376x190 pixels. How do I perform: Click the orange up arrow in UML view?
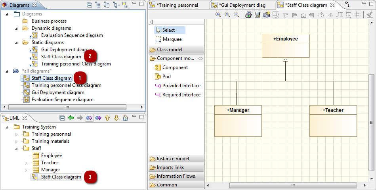tap(107, 118)
